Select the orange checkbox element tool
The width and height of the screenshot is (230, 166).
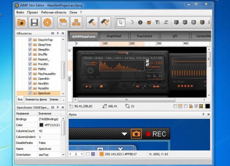coord(149,23)
